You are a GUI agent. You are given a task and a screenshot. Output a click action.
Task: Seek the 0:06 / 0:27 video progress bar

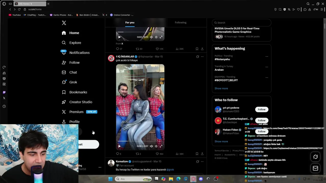tap(140, 141)
